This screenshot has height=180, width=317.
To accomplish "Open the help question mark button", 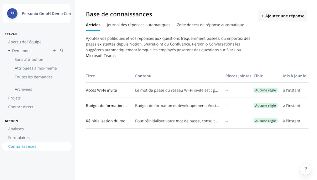I will 306,169.
